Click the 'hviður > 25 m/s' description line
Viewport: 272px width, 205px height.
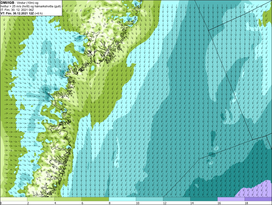pos(31,6)
